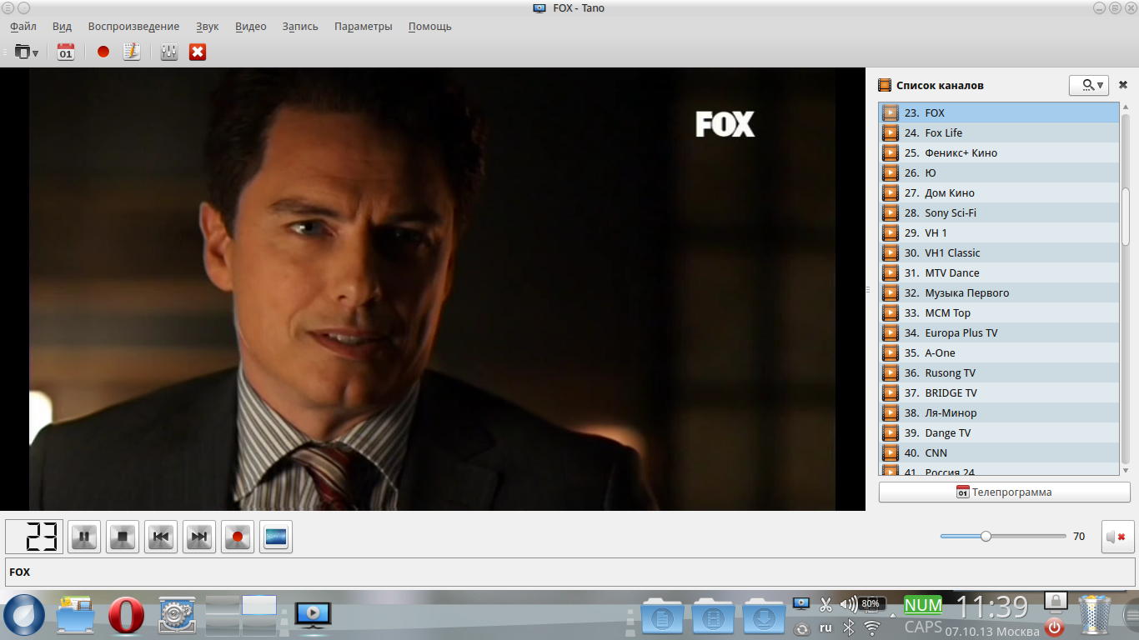Select channel 30. VH1 Classic
Screen dimensions: 1139x640
[x=999, y=252]
